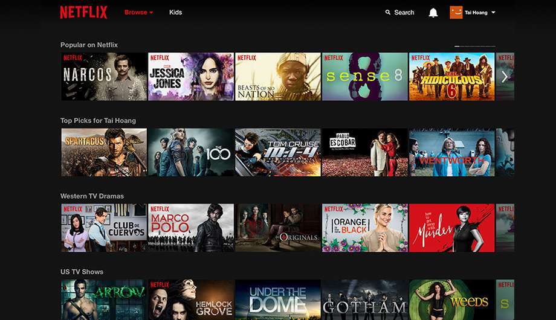
Task: Click the Tai Hoang profile name
Action: coord(476,13)
